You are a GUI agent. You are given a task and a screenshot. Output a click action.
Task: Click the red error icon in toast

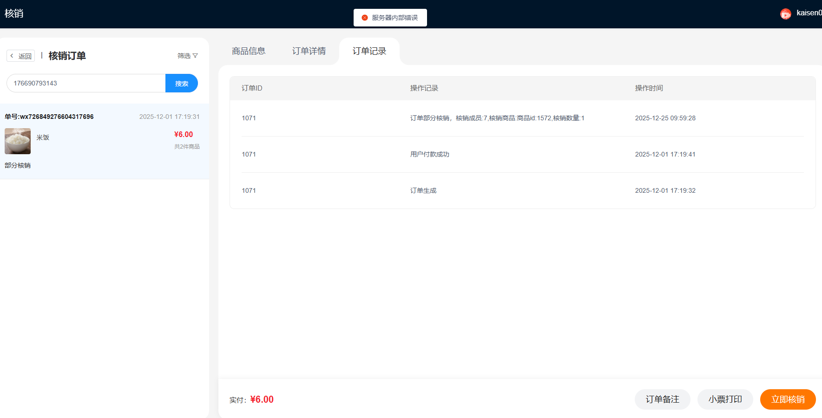coord(365,18)
